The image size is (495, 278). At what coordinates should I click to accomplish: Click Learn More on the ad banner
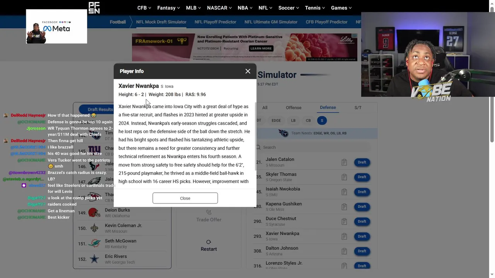tap(261, 49)
